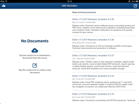Tap release notes mentioning Adobe AIR framework
139x104 pixels.
tap(103, 65)
